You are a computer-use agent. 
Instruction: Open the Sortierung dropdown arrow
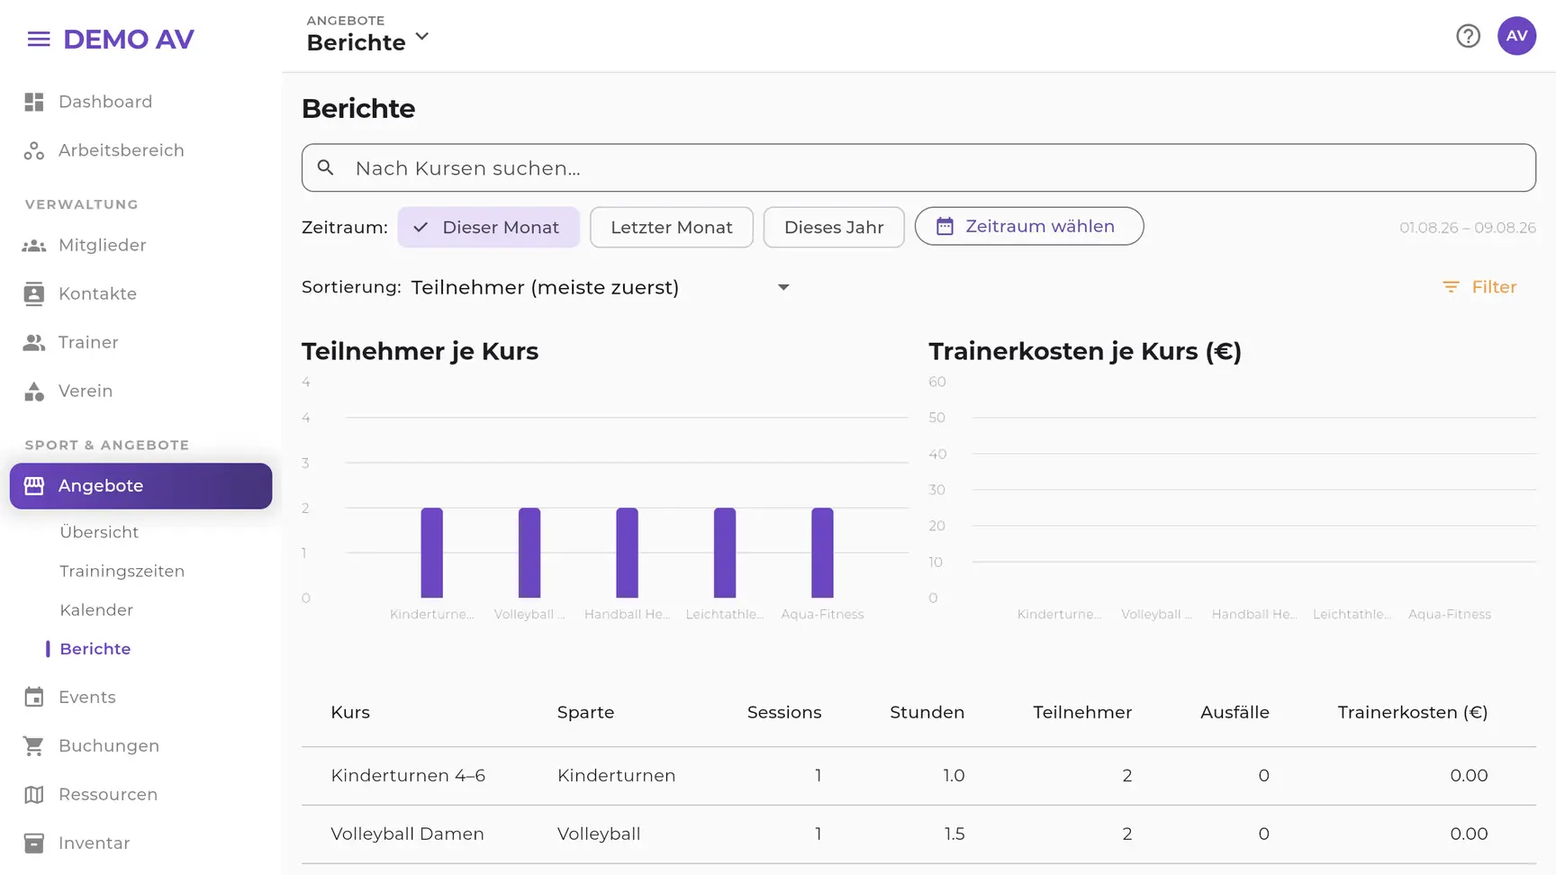coord(783,287)
